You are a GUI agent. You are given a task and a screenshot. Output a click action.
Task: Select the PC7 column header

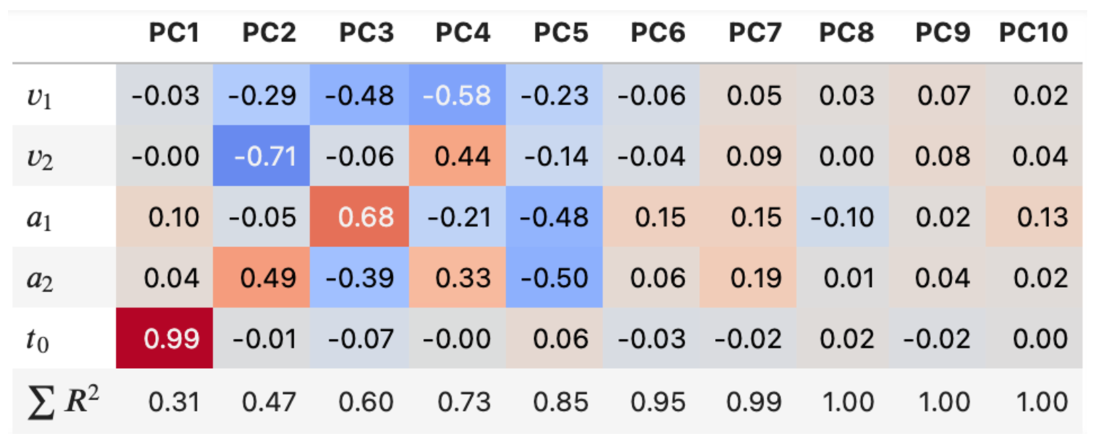[754, 33]
